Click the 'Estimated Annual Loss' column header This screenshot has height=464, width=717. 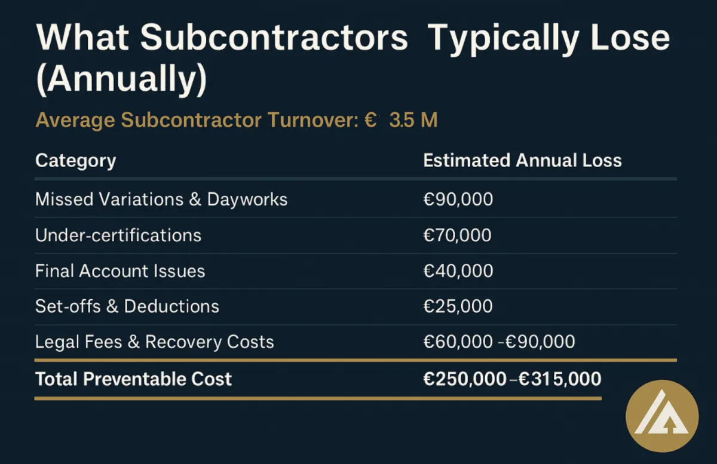pos(522,160)
